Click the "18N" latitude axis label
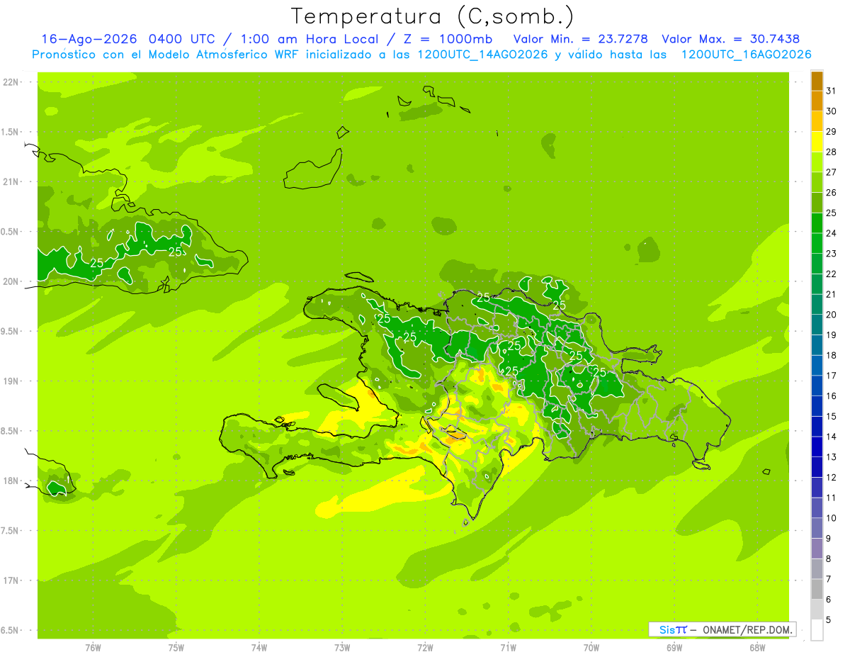 pyautogui.click(x=11, y=481)
